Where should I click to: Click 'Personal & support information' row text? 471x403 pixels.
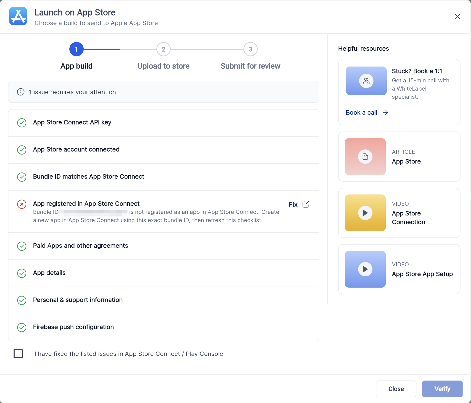pos(78,300)
